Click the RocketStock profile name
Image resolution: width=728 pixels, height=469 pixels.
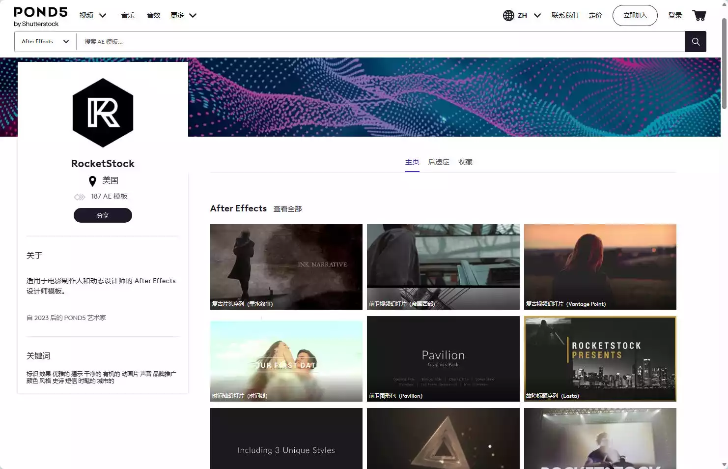(x=103, y=164)
